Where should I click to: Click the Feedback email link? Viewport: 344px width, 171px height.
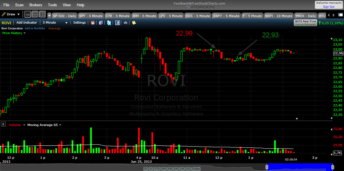pyautogui.click(x=199, y=3)
